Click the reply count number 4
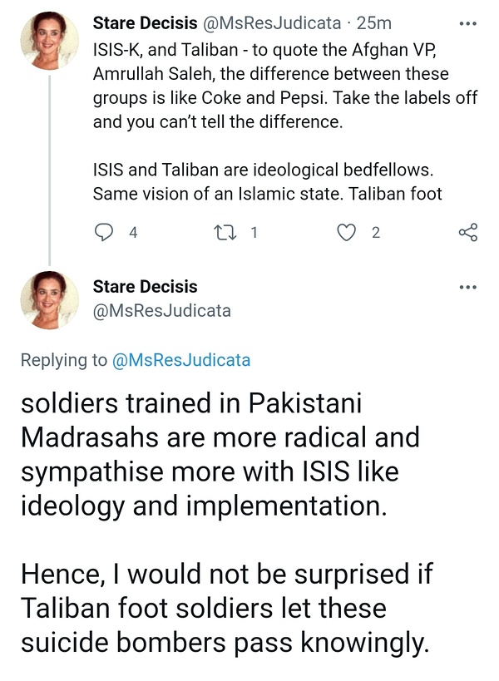 pyautogui.click(x=133, y=233)
